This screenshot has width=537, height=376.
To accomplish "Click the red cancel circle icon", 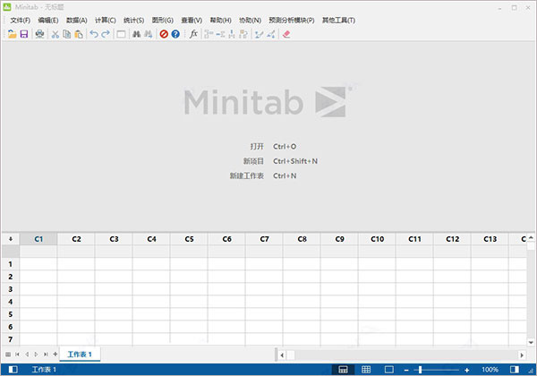I will (x=164, y=34).
